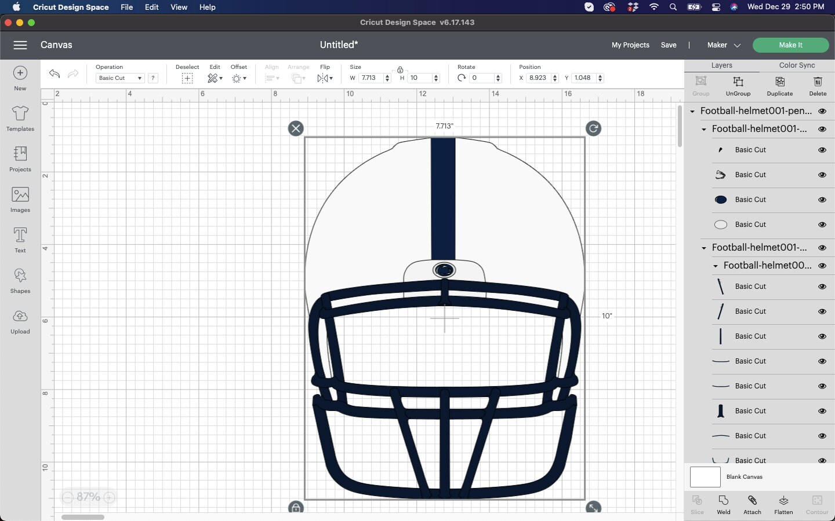Image resolution: width=835 pixels, height=521 pixels.
Task: Switch to the Color Sync tab
Action: pyautogui.click(x=797, y=65)
